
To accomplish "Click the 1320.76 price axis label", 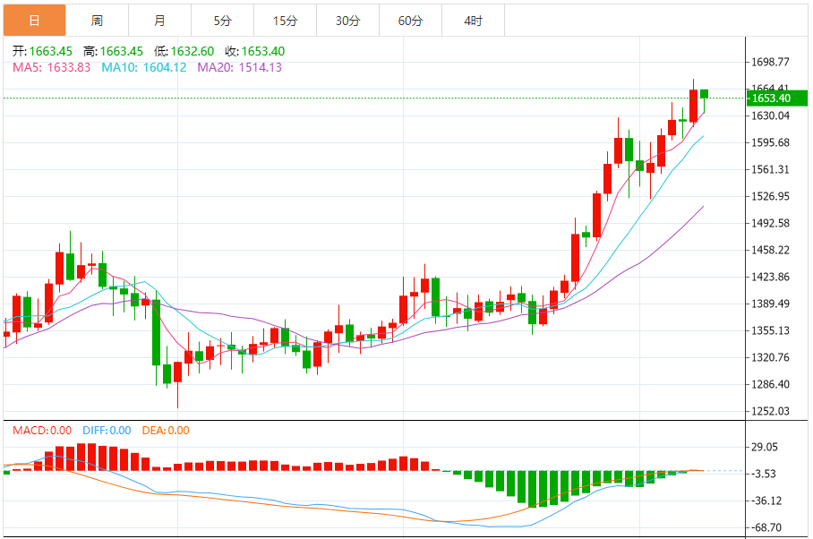I will click(x=771, y=357).
